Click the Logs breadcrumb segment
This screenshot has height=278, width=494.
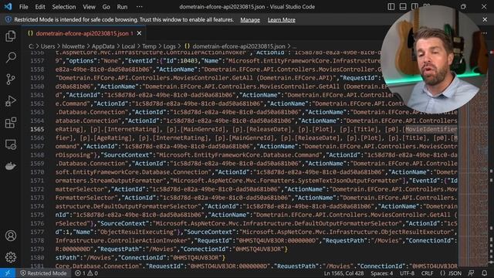tap(169, 46)
